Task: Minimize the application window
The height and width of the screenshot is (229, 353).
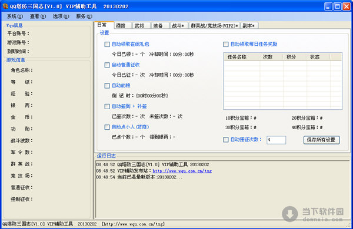Action: pyautogui.click(x=328, y=6)
